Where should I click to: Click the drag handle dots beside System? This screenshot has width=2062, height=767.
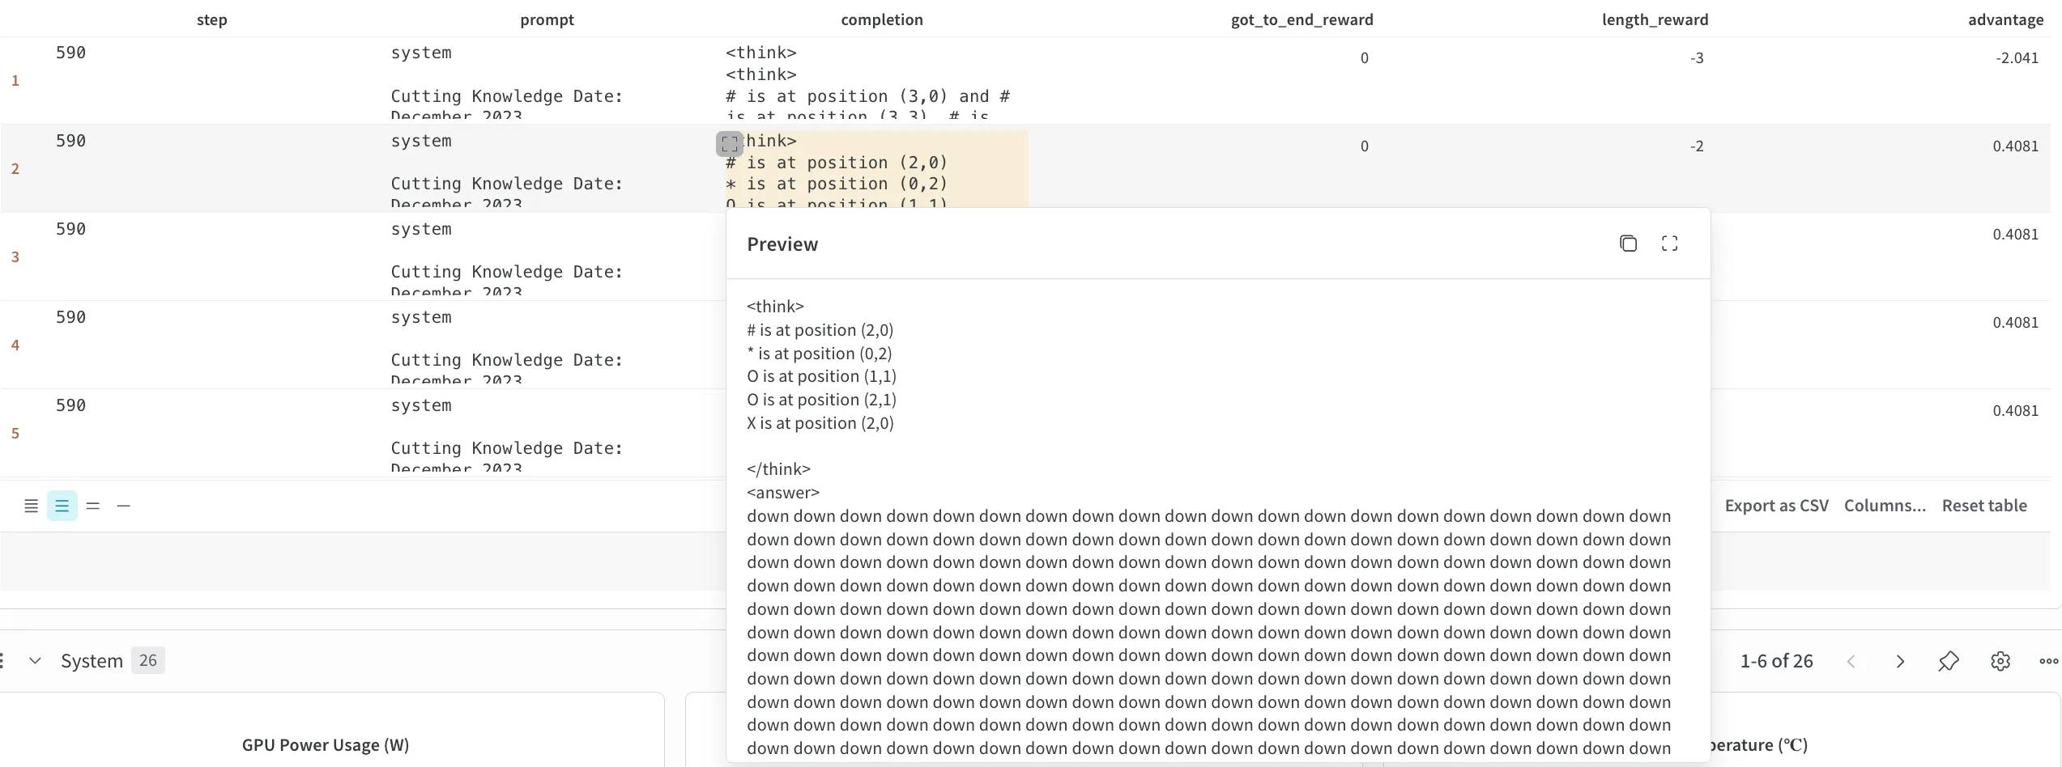click(2, 660)
